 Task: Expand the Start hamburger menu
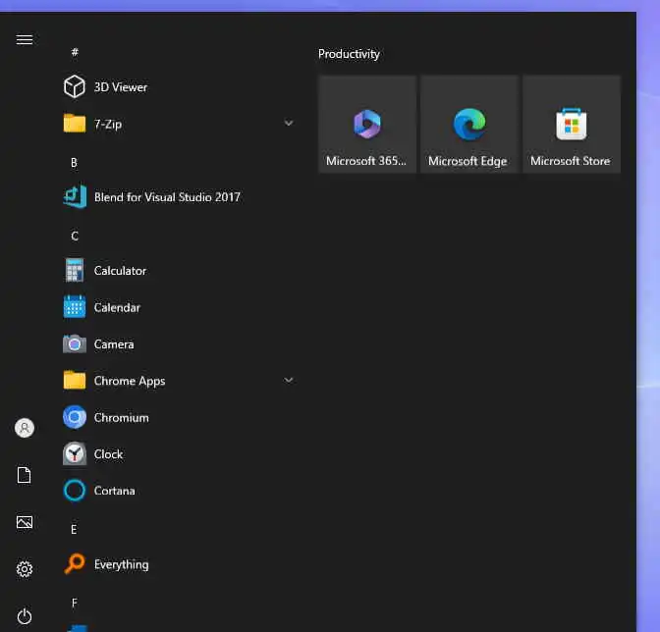[x=25, y=39]
